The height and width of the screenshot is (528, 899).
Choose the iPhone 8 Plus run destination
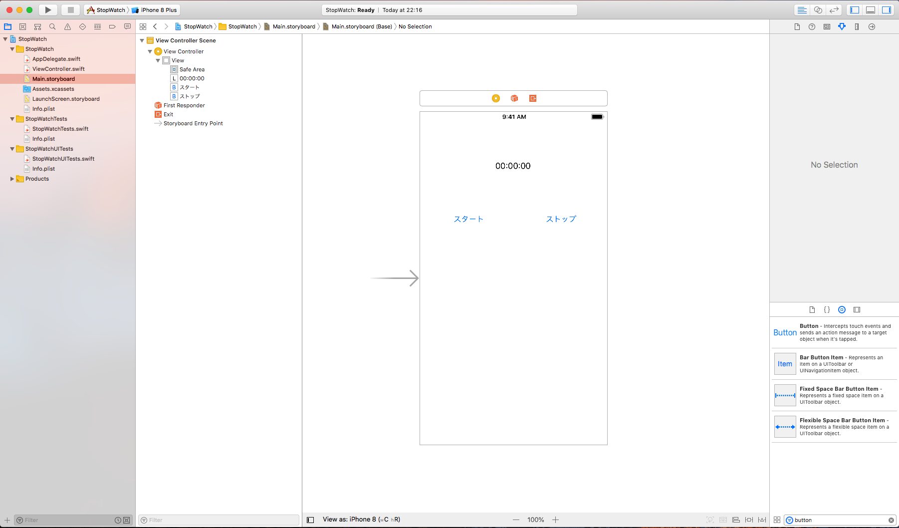pos(155,10)
